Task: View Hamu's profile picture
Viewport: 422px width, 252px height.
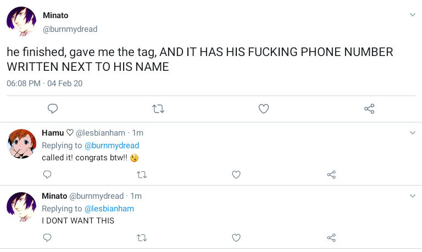Action: 21,144
